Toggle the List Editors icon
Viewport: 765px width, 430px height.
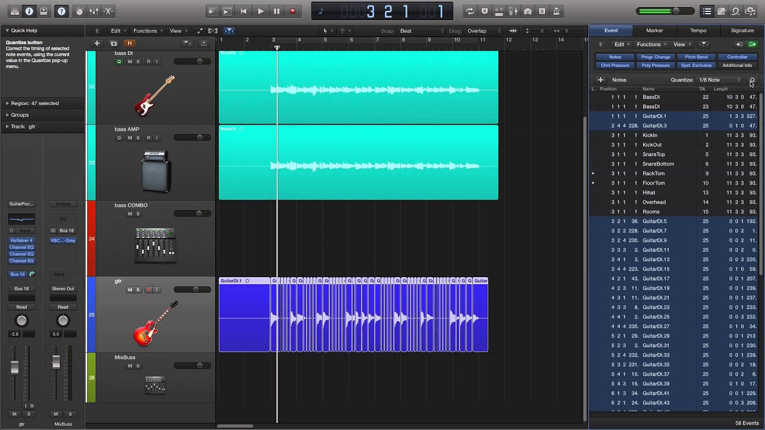[x=707, y=11]
